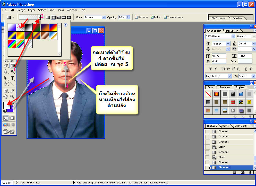Choose Angle Gradient style in options bar

58,17
